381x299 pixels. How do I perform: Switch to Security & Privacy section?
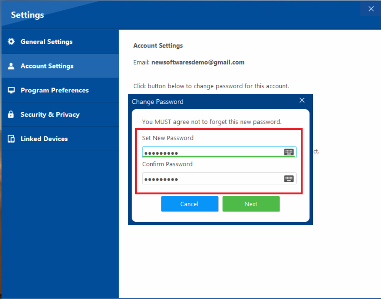pyautogui.click(x=50, y=114)
